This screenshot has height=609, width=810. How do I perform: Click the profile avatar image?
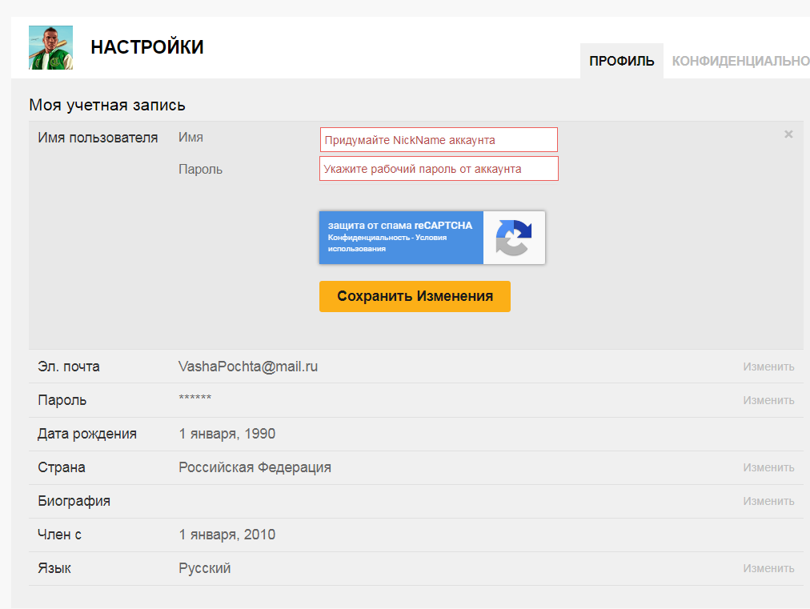50,47
